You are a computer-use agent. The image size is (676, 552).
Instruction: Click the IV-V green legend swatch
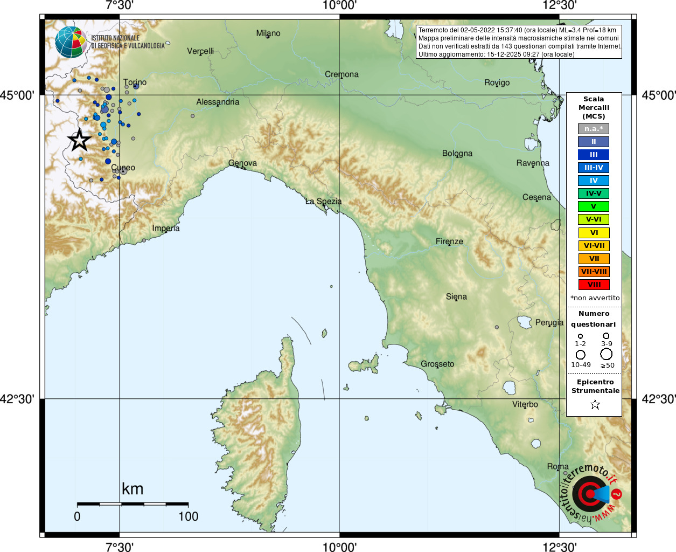pos(594,194)
